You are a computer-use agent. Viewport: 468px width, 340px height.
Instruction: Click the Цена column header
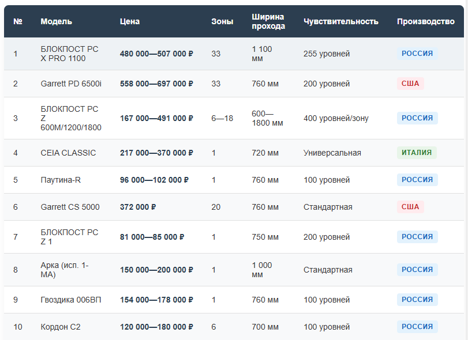[129, 21]
